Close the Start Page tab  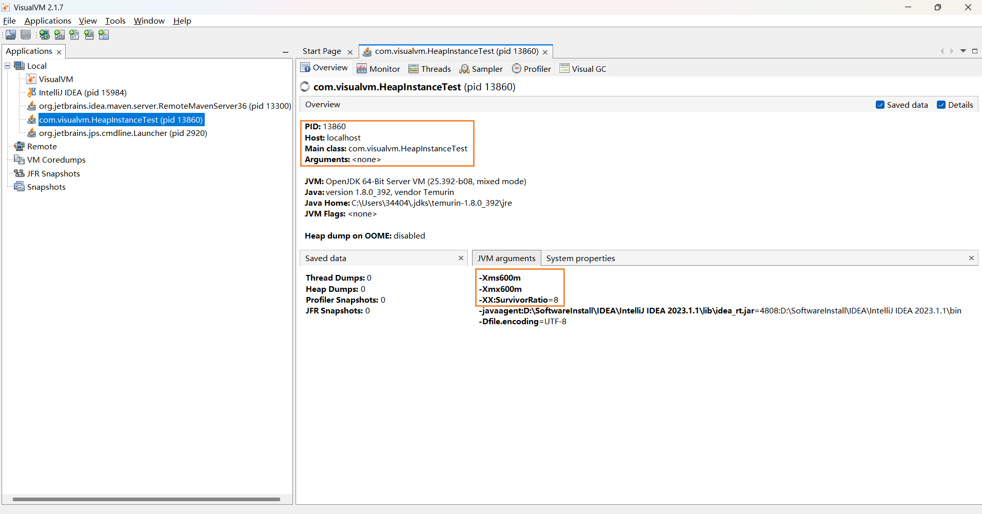click(350, 52)
